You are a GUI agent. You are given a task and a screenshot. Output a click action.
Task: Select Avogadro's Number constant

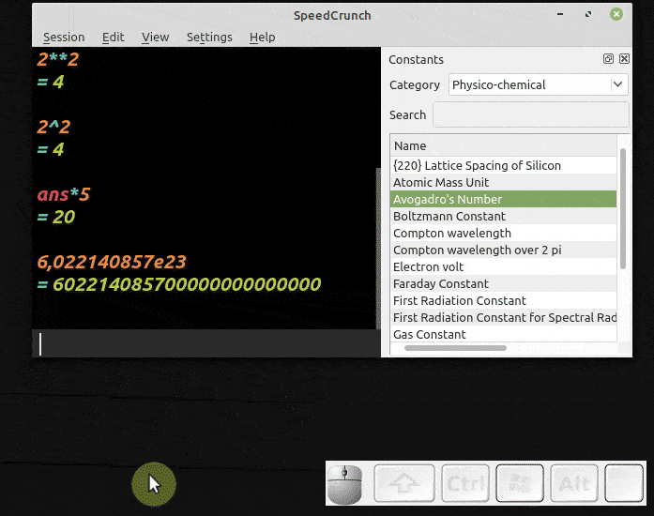pyautogui.click(x=504, y=200)
